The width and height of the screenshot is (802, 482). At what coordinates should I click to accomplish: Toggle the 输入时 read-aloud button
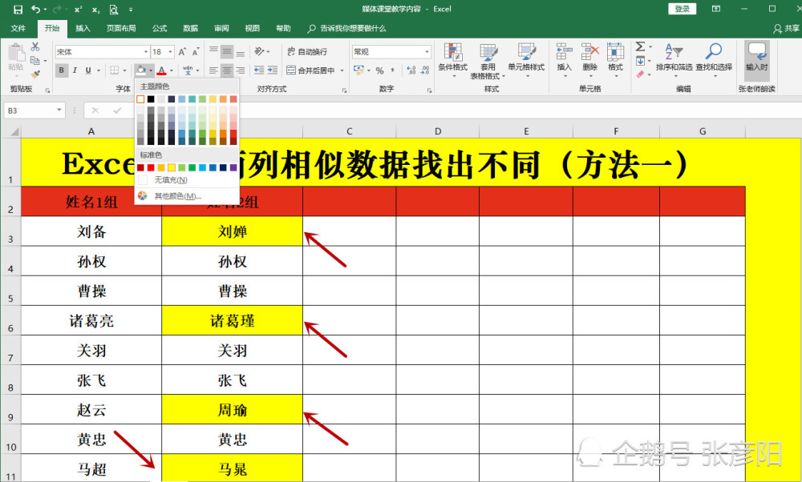[x=756, y=60]
